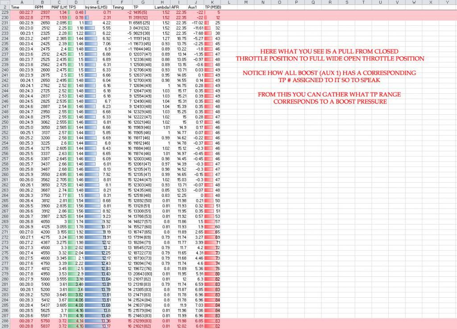457x329 pixels.
Task: Select column A header
Action: click(x=21, y=2)
